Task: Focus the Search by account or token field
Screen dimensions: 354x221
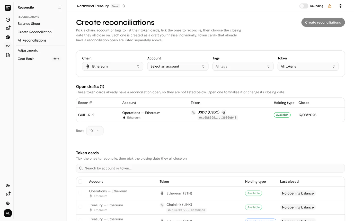Action: 210,168
